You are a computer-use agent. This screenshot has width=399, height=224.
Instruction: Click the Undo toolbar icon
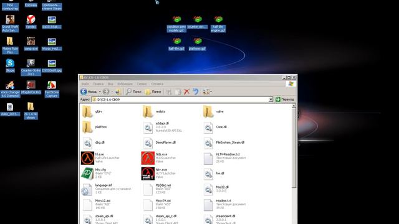195,91
